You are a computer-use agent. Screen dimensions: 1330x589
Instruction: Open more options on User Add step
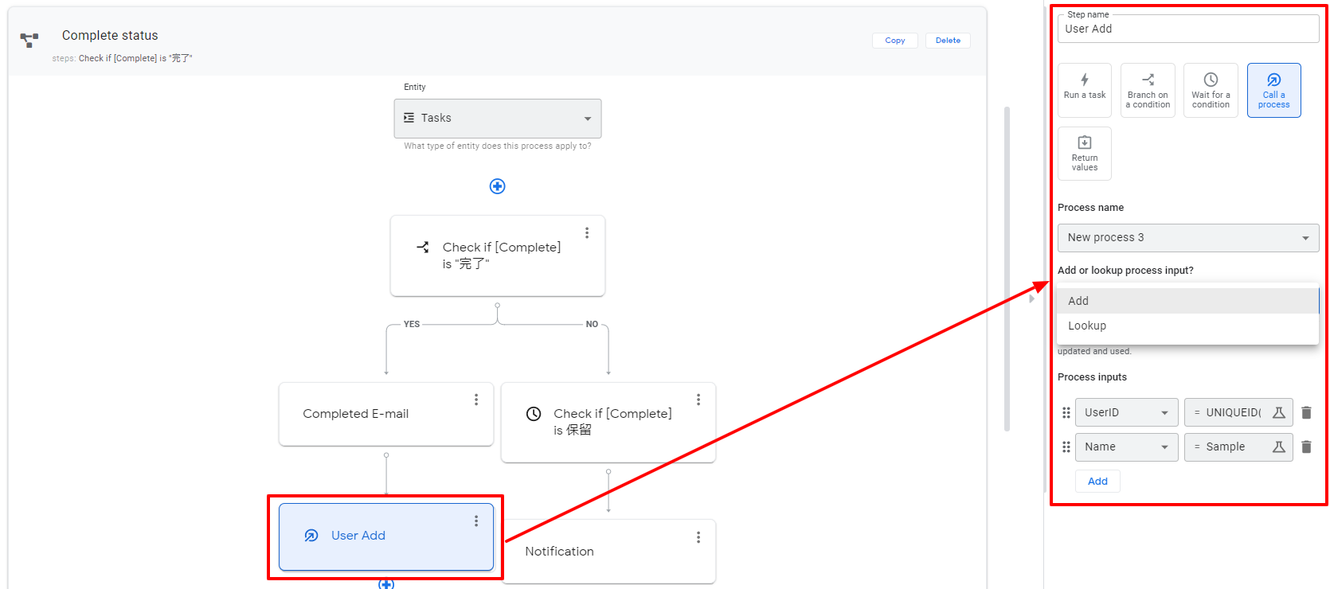tap(476, 521)
